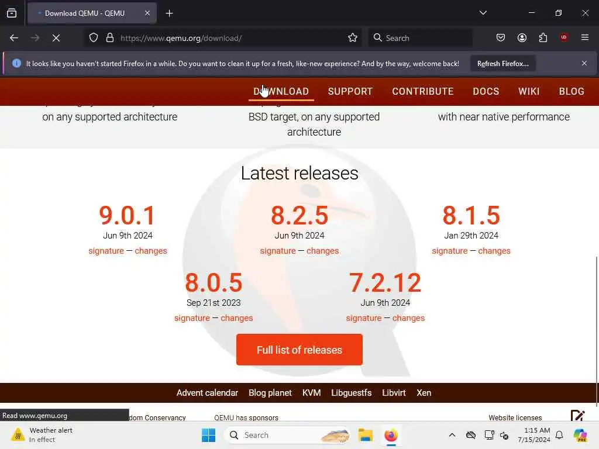
Task: Open signature link for 9.0.1
Action: pyautogui.click(x=106, y=251)
